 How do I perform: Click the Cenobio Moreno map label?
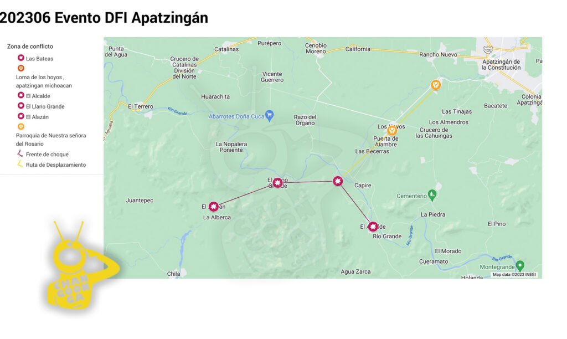pos(316,49)
